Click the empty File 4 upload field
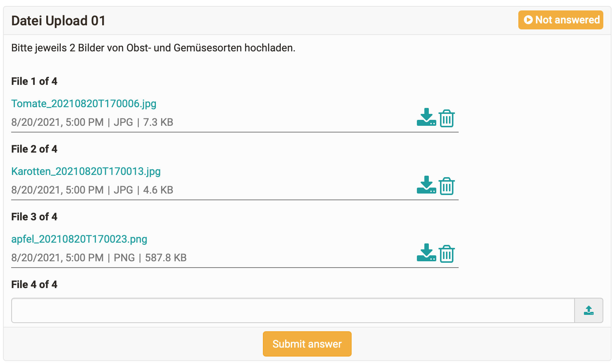Screen dimensions: 616x364 tap(293, 310)
